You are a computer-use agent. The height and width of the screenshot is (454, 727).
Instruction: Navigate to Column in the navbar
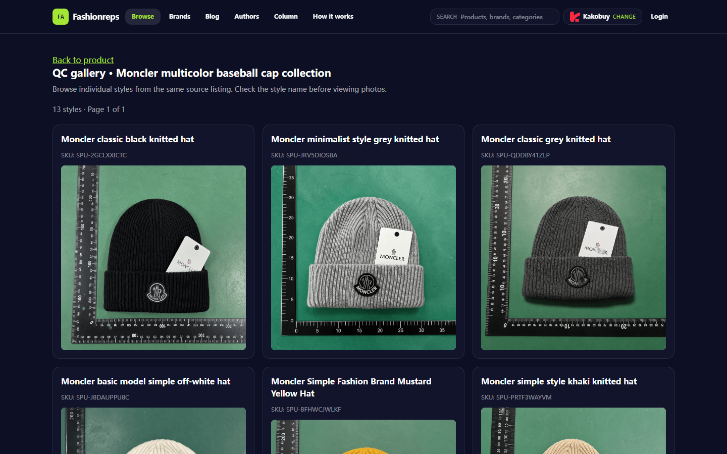tap(286, 17)
